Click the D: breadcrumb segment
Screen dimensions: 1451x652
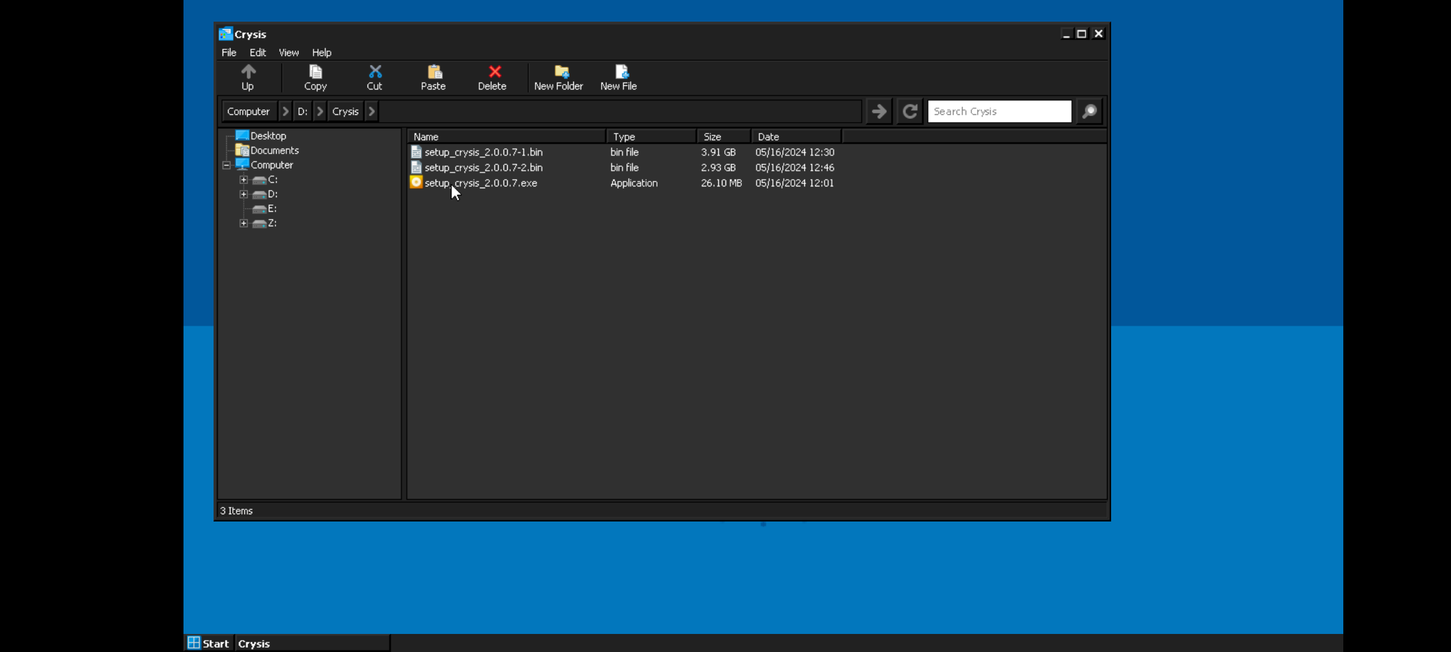(303, 111)
